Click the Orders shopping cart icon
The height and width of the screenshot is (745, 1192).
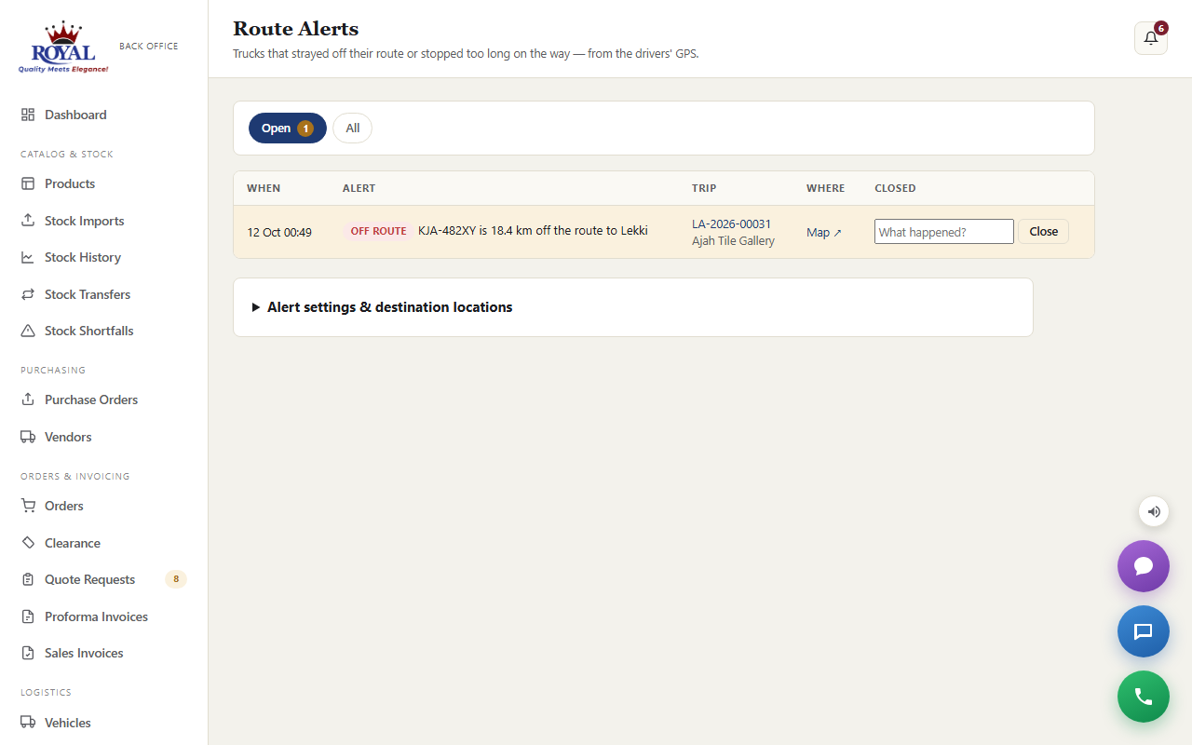(x=28, y=506)
